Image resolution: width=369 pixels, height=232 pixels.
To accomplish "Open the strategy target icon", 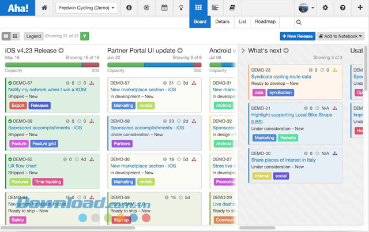I will pos(146,8).
